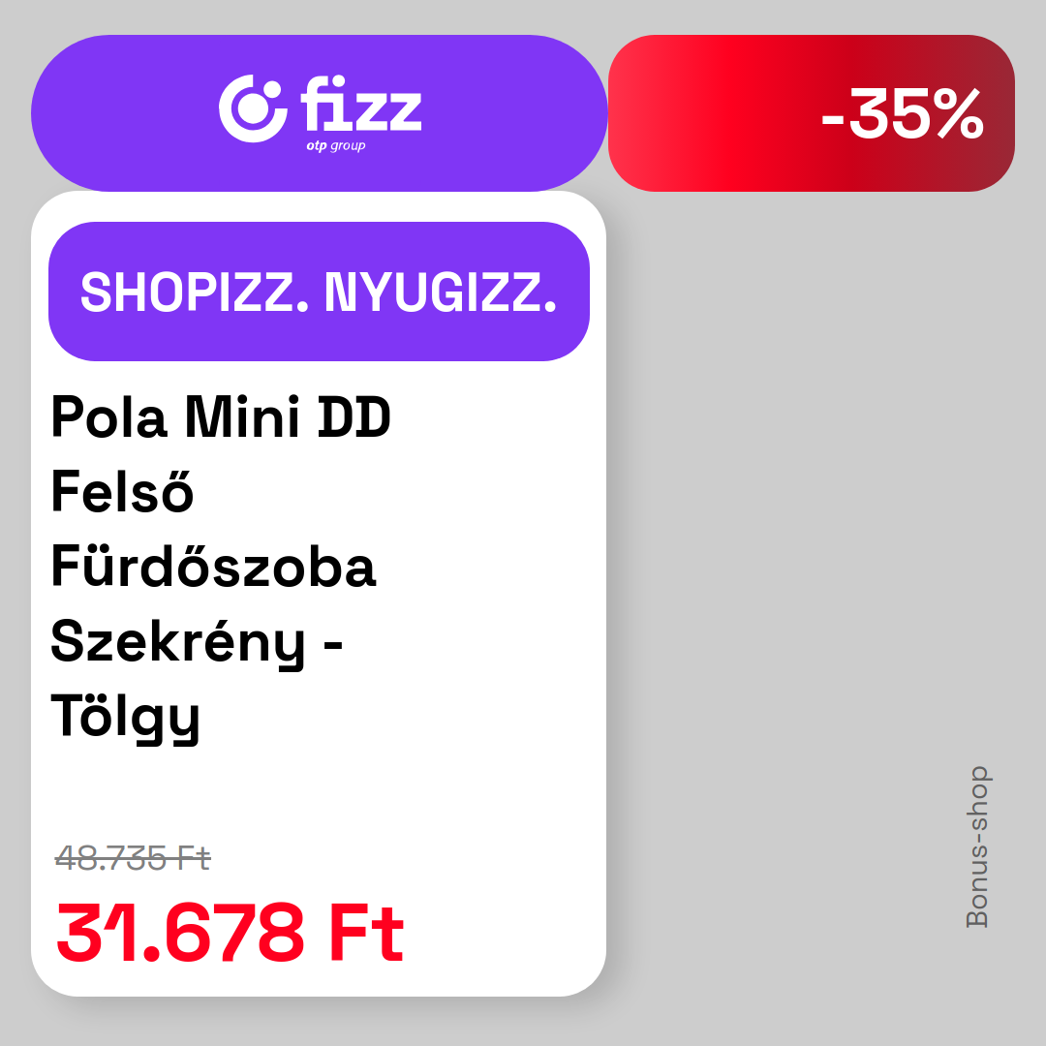This screenshot has width=1046, height=1046.
Task: Click the word Fürdőszoba in the title
Action: pyautogui.click(x=213, y=567)
